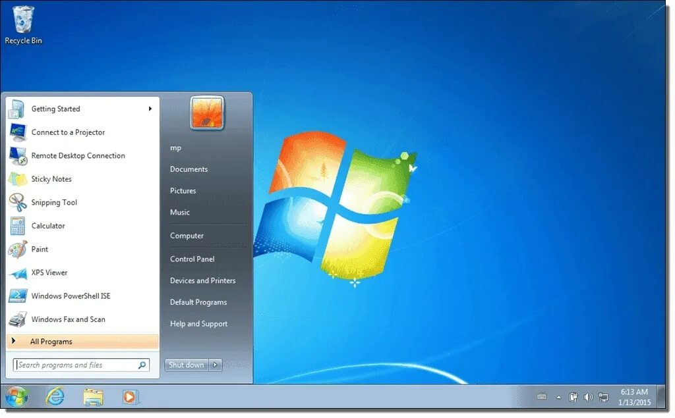Click the Show desktop strip

pos(660,396)
